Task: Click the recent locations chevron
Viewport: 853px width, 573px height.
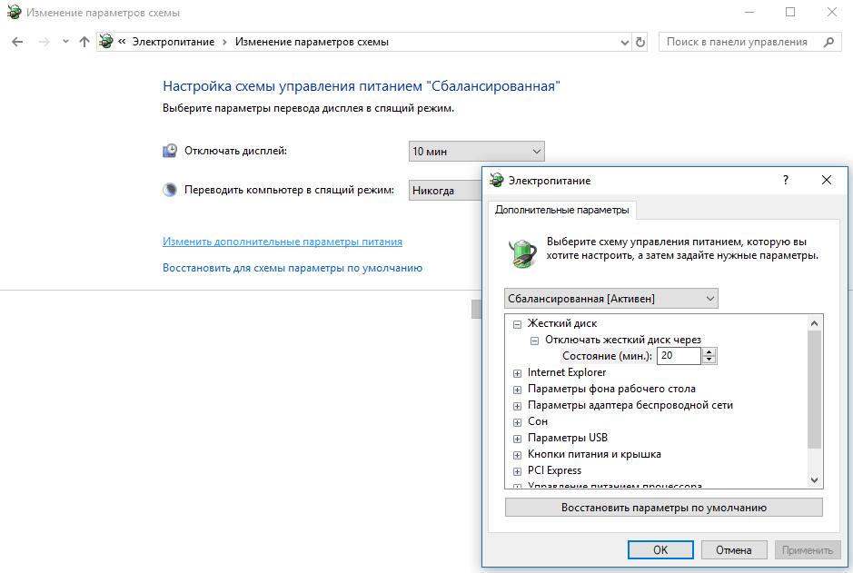Action: 65,42
